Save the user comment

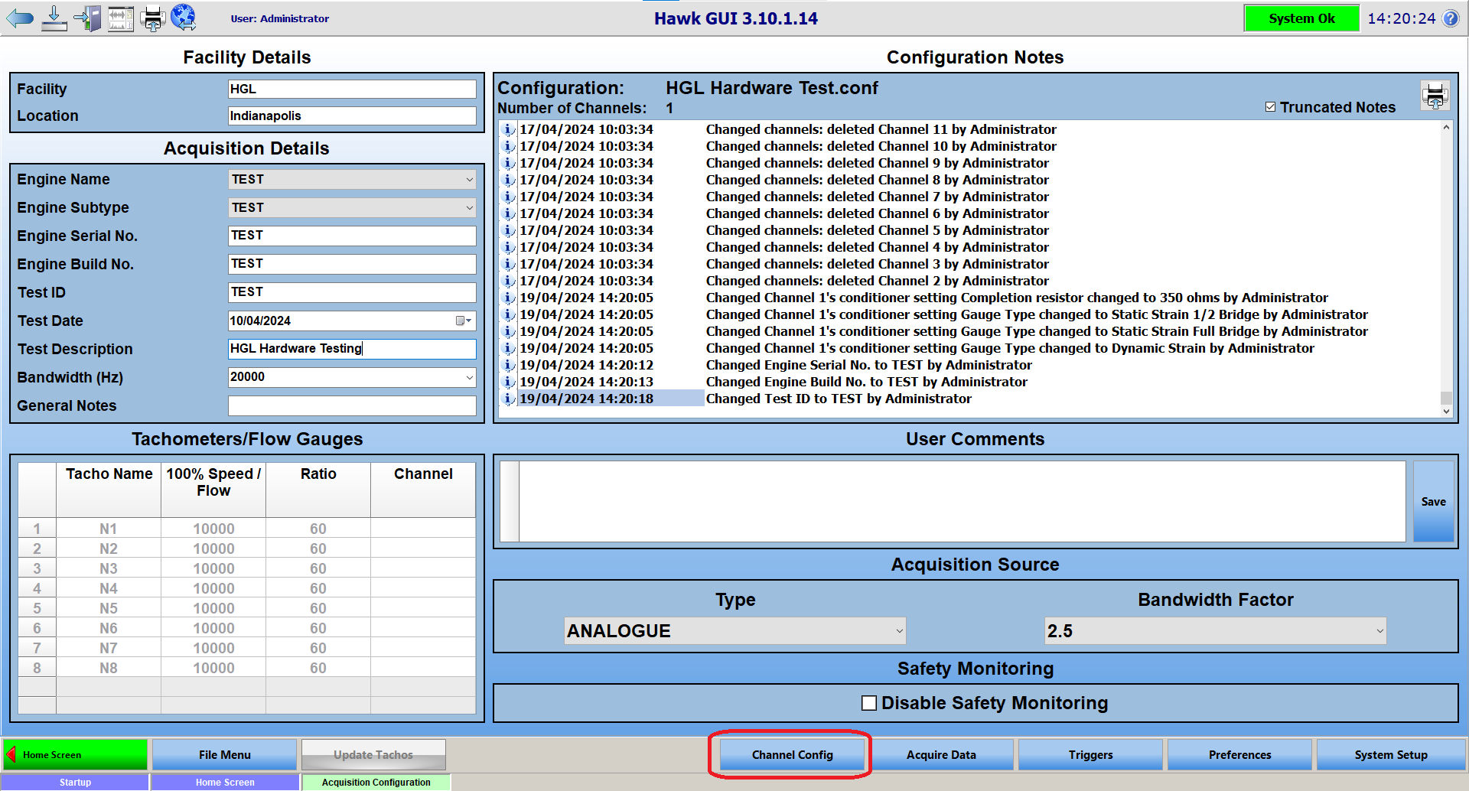click(x=1433, y=502)
